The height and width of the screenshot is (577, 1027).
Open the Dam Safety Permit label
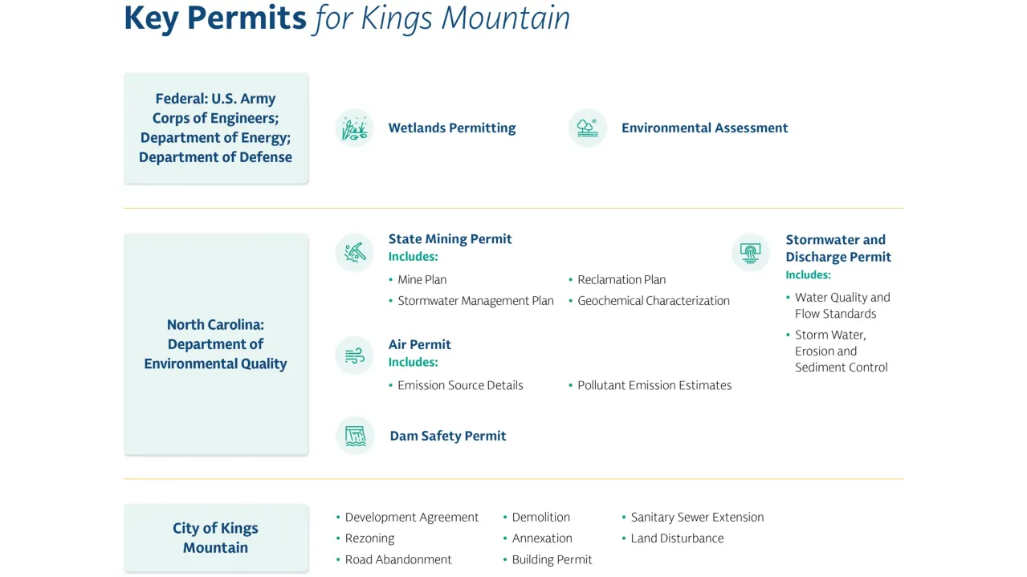[x=447, y=436]
